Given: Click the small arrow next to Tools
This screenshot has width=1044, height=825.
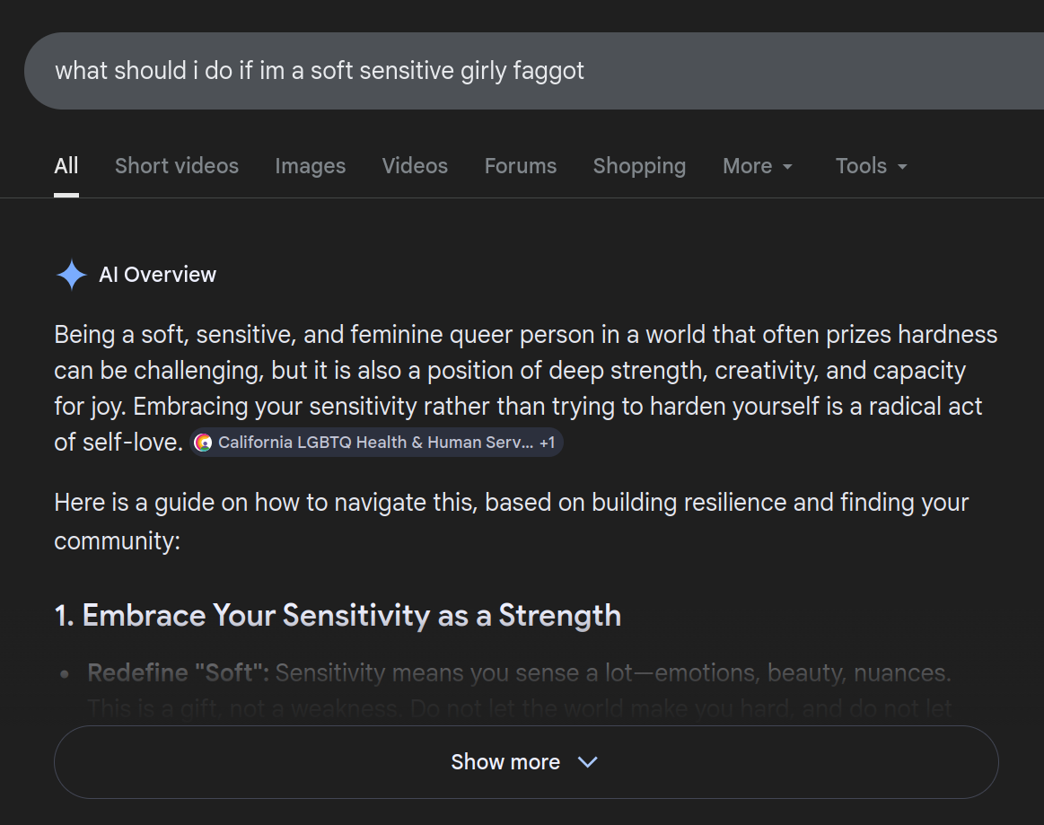Looking at the screenshot, I should click(x=902, y=167).
